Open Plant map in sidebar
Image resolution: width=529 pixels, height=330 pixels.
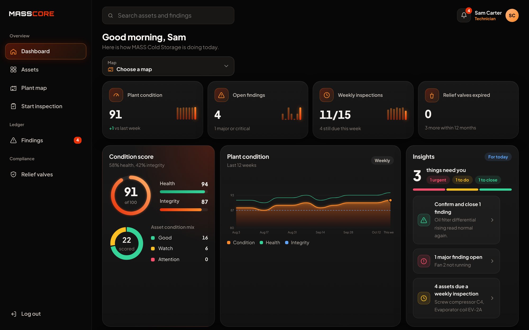(46, 88)
